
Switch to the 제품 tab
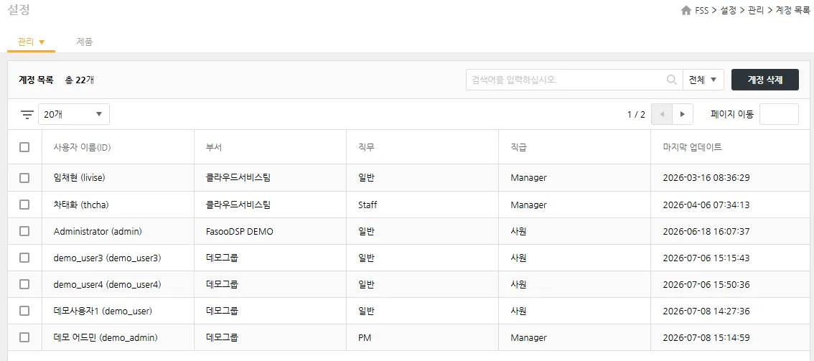pos(84,42)
